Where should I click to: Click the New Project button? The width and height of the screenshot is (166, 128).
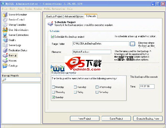click(x=85, y=119)
